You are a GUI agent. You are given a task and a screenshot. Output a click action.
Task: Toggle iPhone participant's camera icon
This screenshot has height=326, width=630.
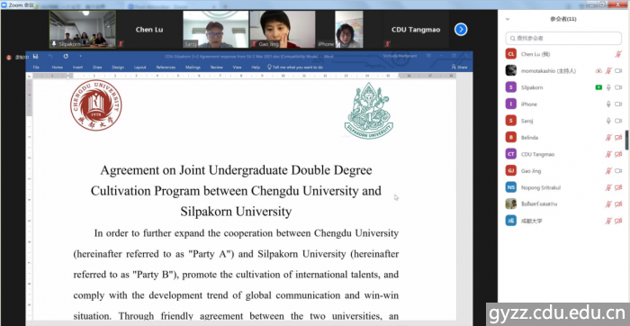[618, 104]
